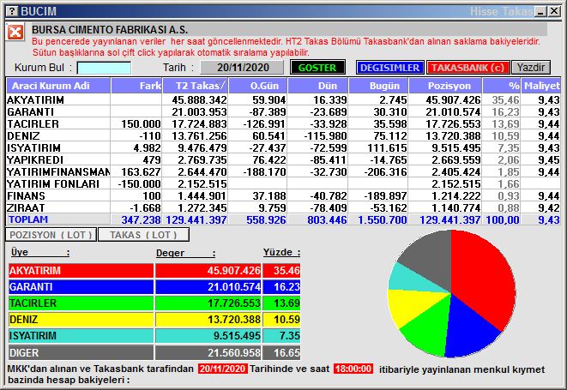Sort by Bugün column header

(378, 86)
